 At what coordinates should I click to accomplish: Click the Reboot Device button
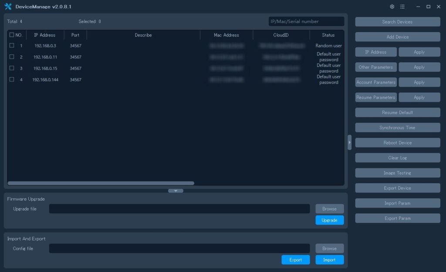pos(397,143)
